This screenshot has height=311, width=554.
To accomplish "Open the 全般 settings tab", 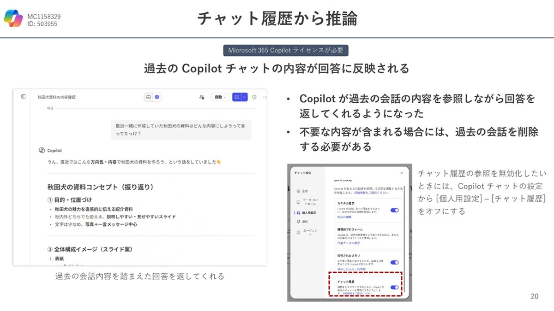I will tap(302, 191).
